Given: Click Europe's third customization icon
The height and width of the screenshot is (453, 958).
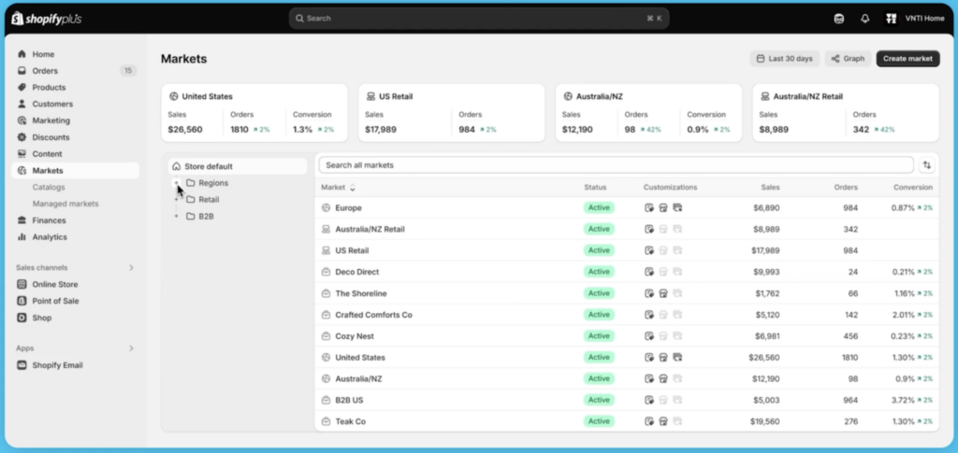Looking at the screenshot, I should 677,208.
